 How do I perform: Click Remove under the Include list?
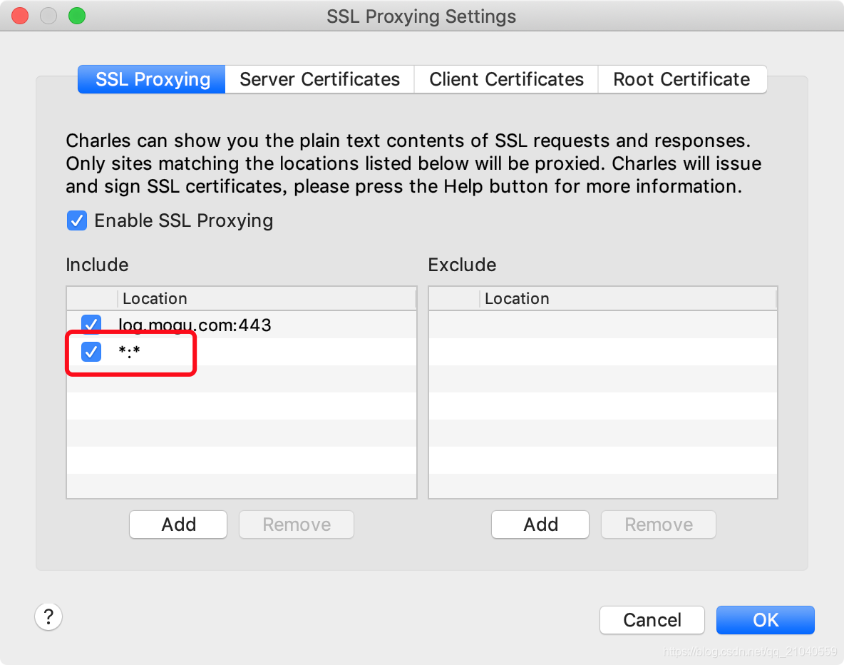[x=297, y=524]
